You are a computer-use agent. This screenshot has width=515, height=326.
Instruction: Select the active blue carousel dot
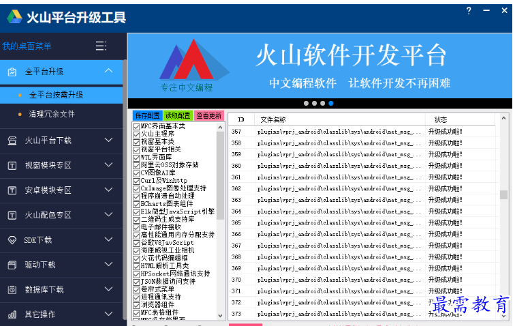[331, 103]
